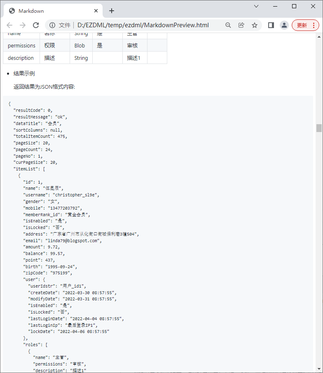Viewport: 323px width, 373px height.
Task: Click the "amount": 9.72 line
Action: [x=41, y=247]
